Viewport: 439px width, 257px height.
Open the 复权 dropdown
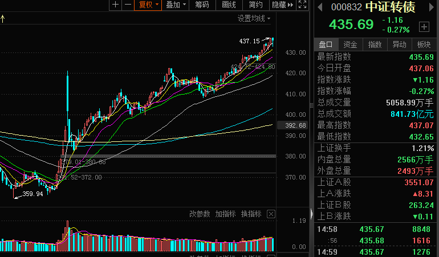pos(148,5)
